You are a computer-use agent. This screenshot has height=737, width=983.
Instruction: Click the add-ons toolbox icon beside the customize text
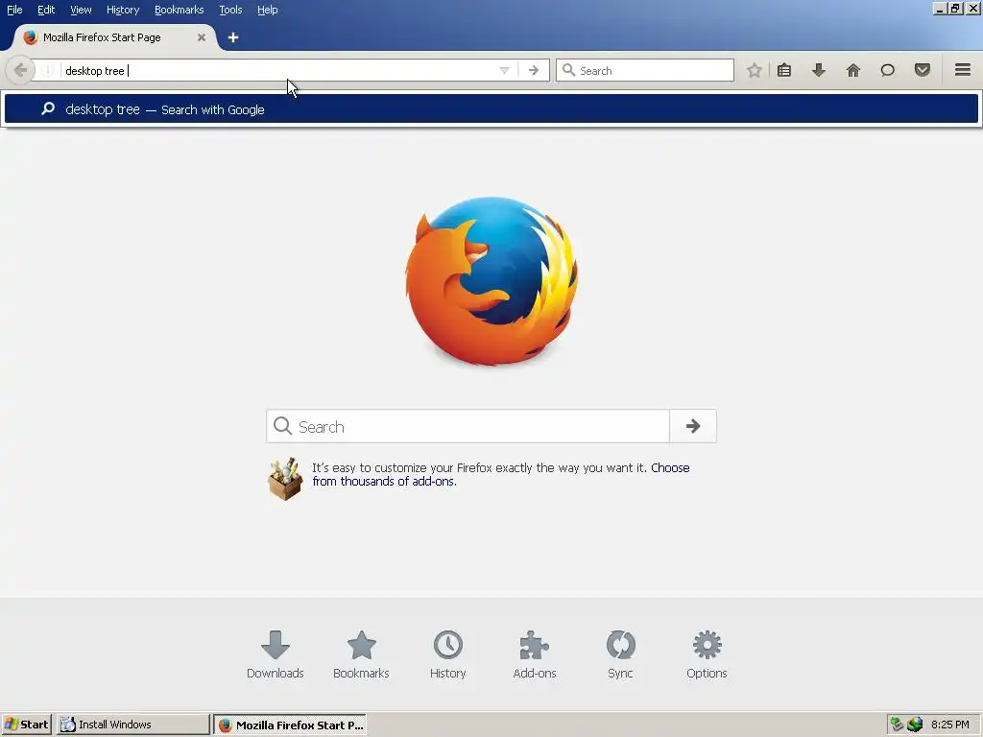tap(285, 480)
